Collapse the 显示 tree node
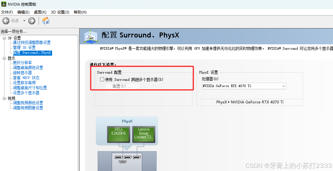Image resolution: width=333 pixels, height=171 pixels. pyautogui.click(x=4, y=58)
